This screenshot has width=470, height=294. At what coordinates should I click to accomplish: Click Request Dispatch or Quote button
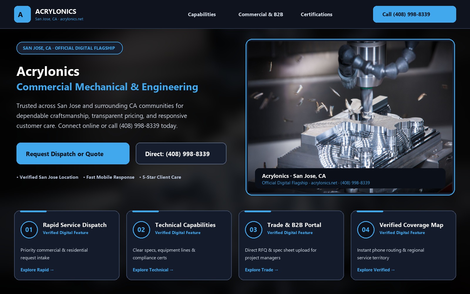point(73,153)
